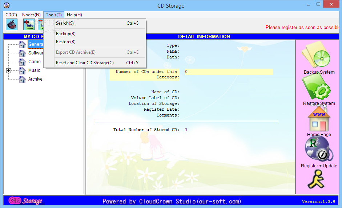Viewport: 342px width, 208px height.
Task: Click the Total Number of Stored CD label
Action: click(146, 130)
